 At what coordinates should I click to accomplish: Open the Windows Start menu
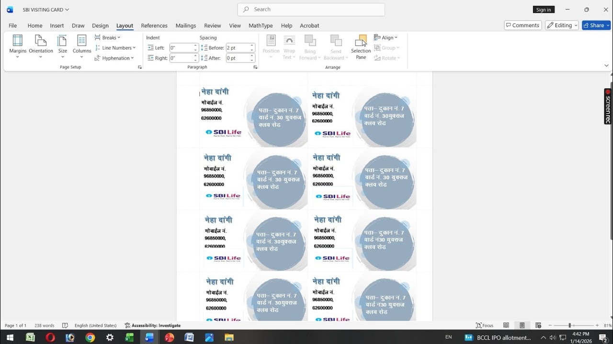10,337
